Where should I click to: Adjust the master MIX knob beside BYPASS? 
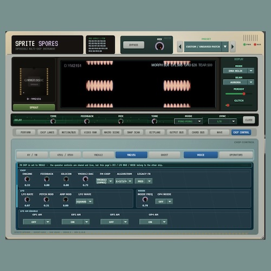(159, 46)
